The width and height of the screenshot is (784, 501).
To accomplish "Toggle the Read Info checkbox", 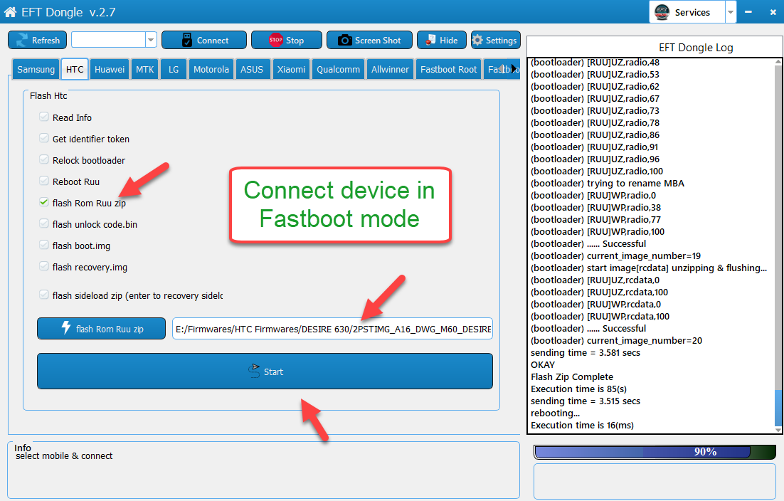I will [44, 117].
